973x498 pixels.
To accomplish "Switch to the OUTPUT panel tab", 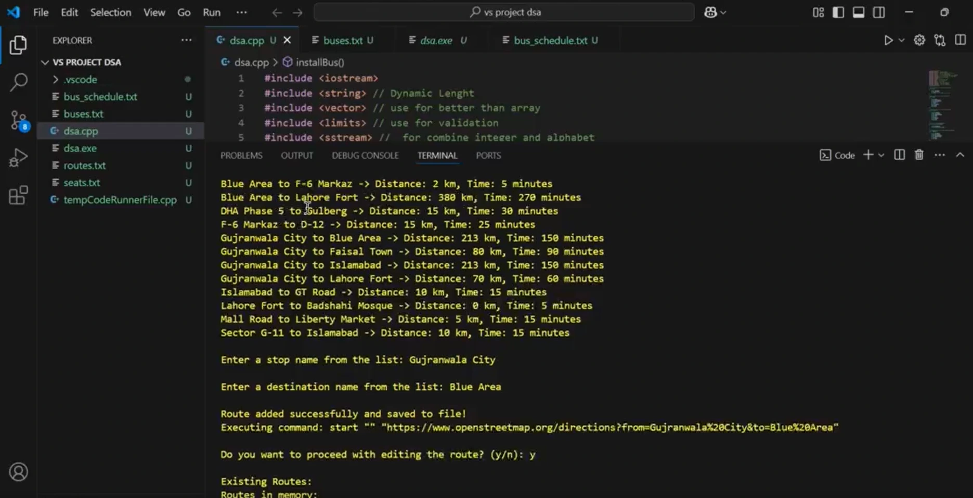I will pos(297,156).
